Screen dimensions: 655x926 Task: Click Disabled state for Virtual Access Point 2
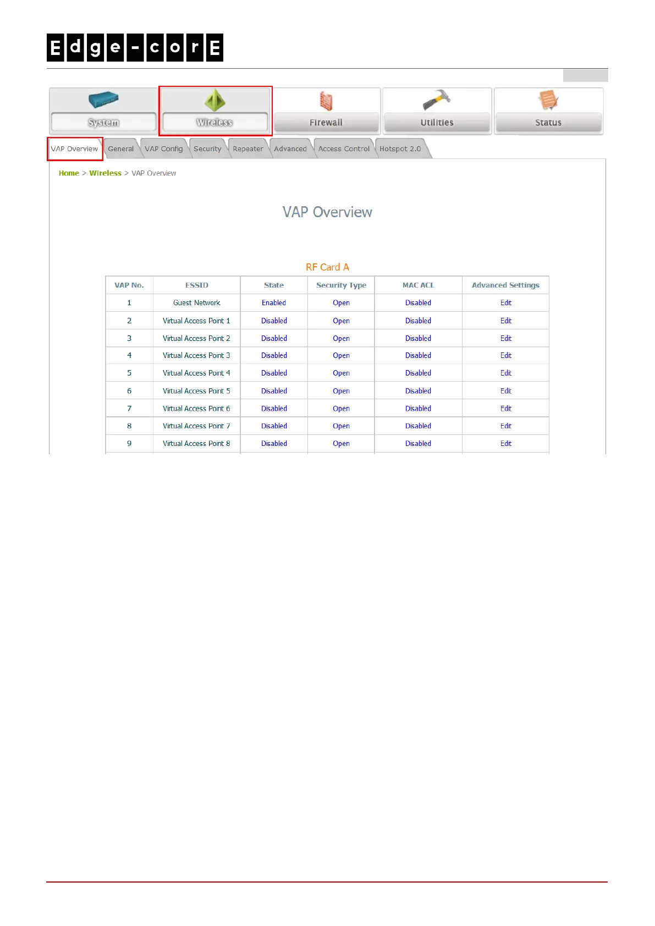274,339
